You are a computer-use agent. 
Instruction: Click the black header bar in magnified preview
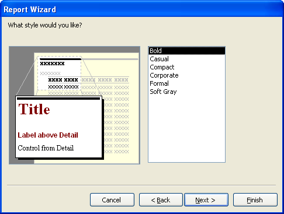[x=58, y=99]
